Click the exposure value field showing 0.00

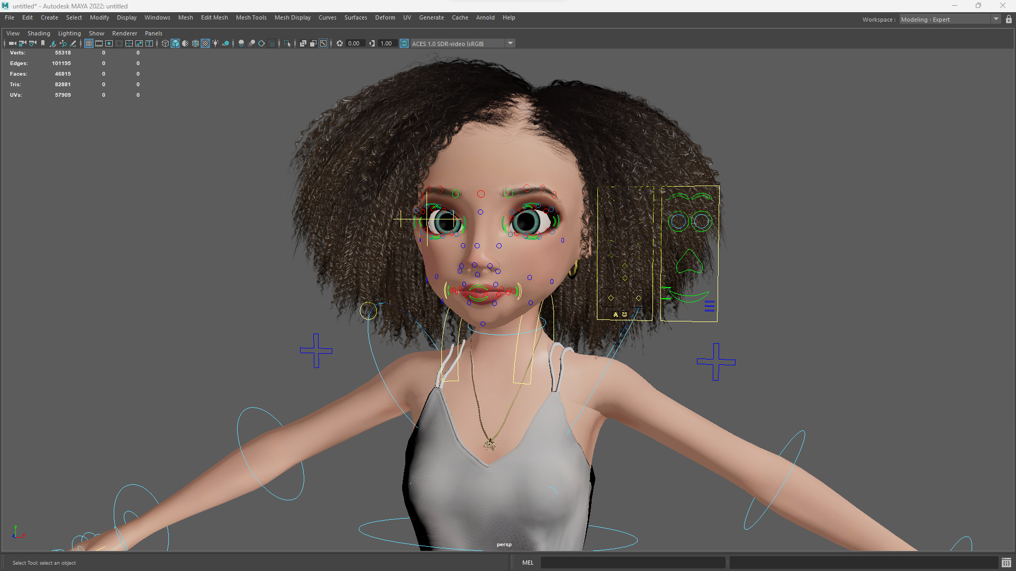pyautogui.click(x=354, y=43)
